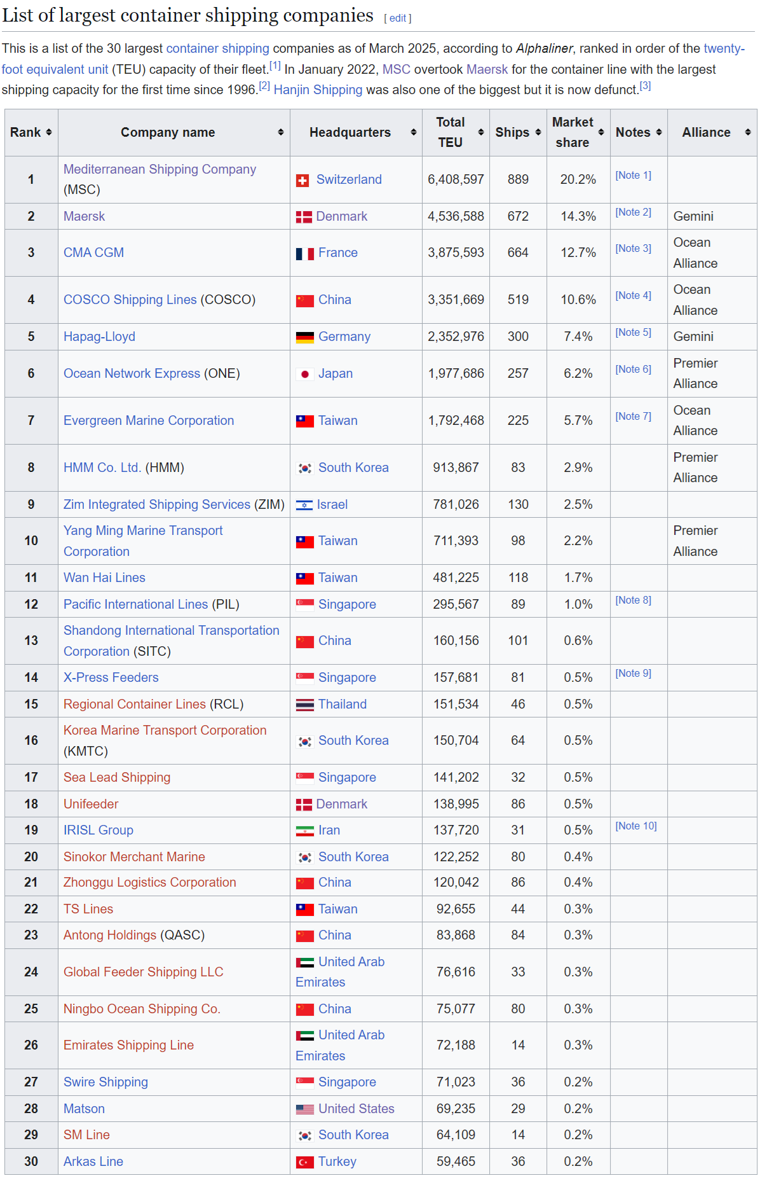Viewport: 760px width, 1178px height.
Task: Open Germany headquarters link
Action: [x=344, y=336]
